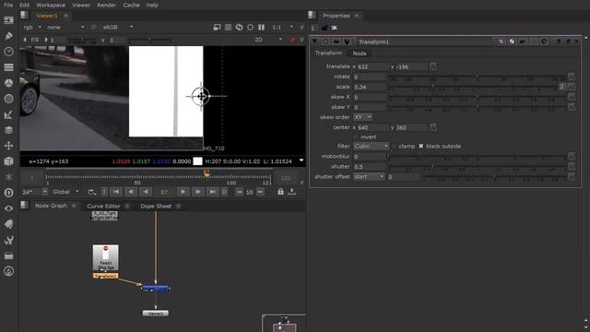Open the filter Cubic dropdown
Viewport: 590px width, 332px height.
tap(371, 146)
